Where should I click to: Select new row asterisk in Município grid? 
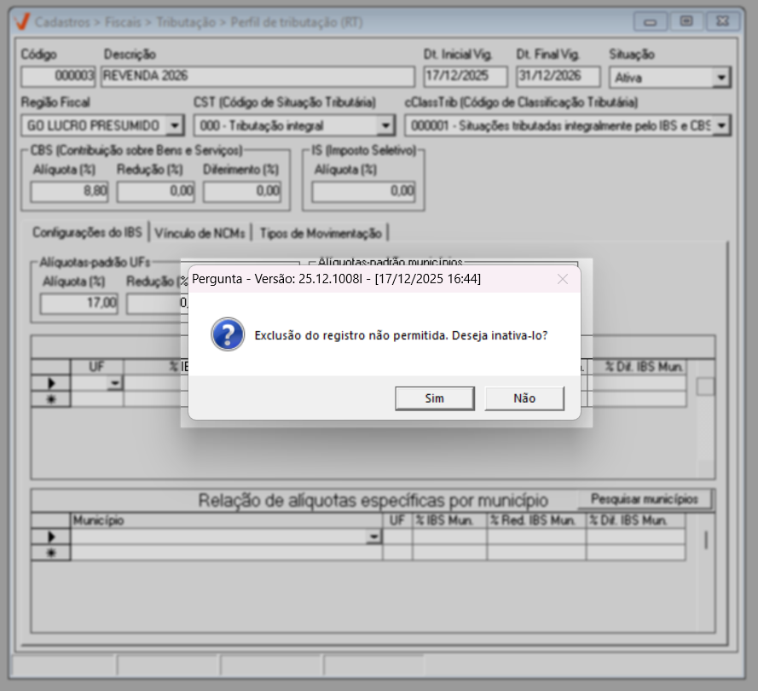click(51, 553)
